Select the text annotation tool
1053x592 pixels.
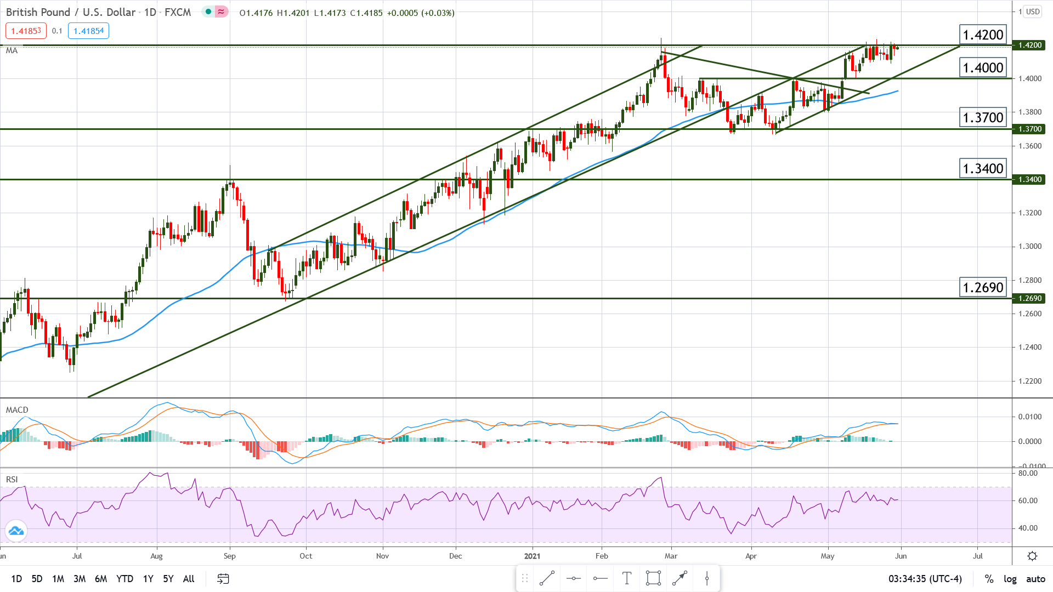pos(627,578)
